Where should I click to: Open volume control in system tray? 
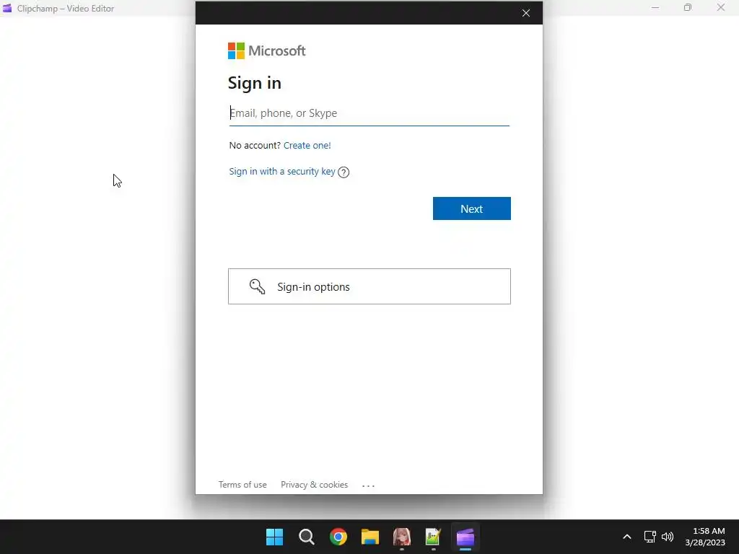(668, 537)
